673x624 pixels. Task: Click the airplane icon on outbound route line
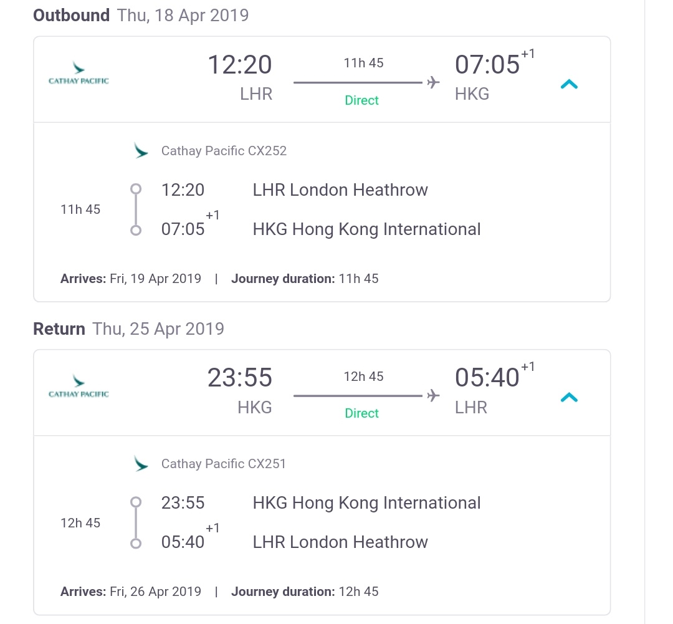coord(434,83)
